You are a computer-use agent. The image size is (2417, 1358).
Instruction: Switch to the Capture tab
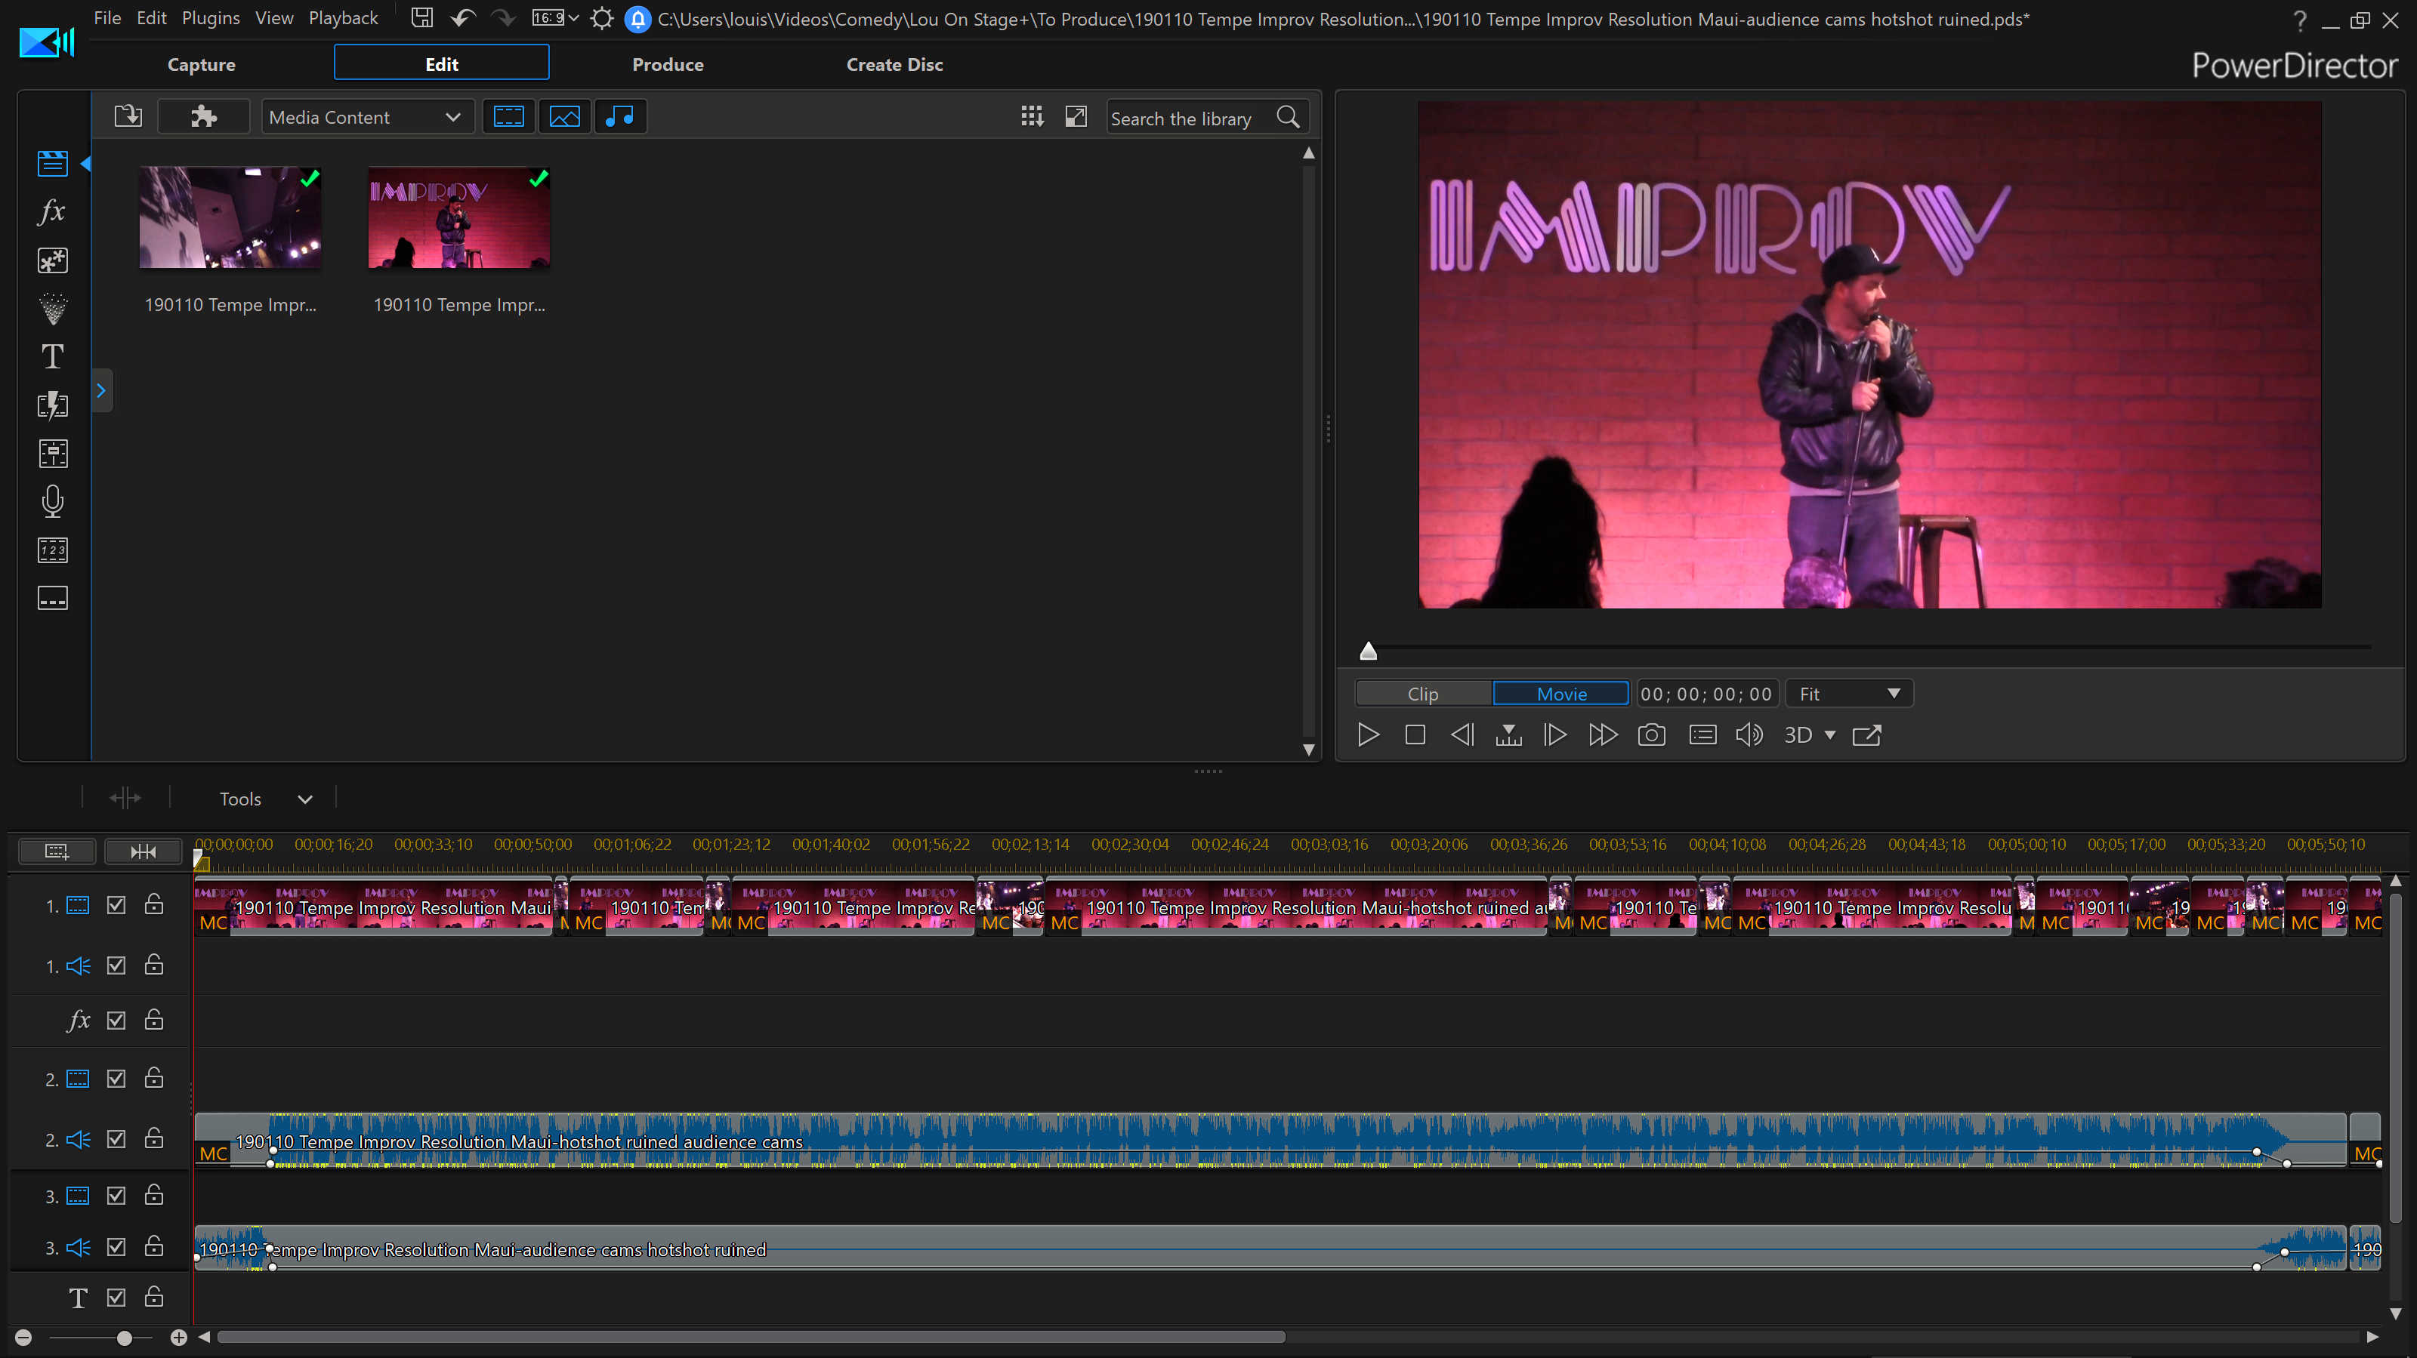coord(201,63)
